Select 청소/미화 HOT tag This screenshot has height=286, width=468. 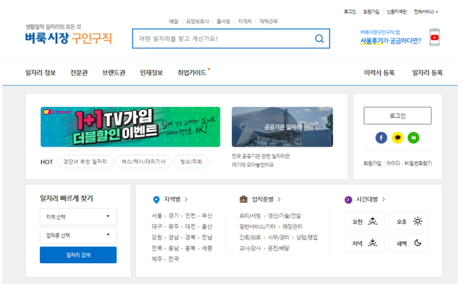191,162
